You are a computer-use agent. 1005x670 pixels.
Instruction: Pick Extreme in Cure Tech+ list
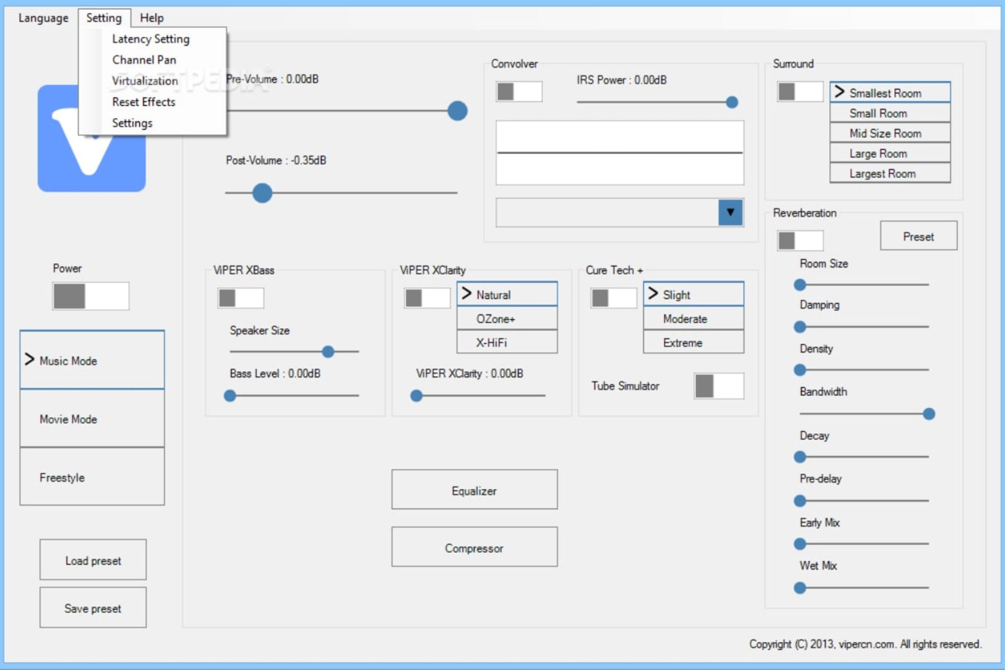click(693, 343)
